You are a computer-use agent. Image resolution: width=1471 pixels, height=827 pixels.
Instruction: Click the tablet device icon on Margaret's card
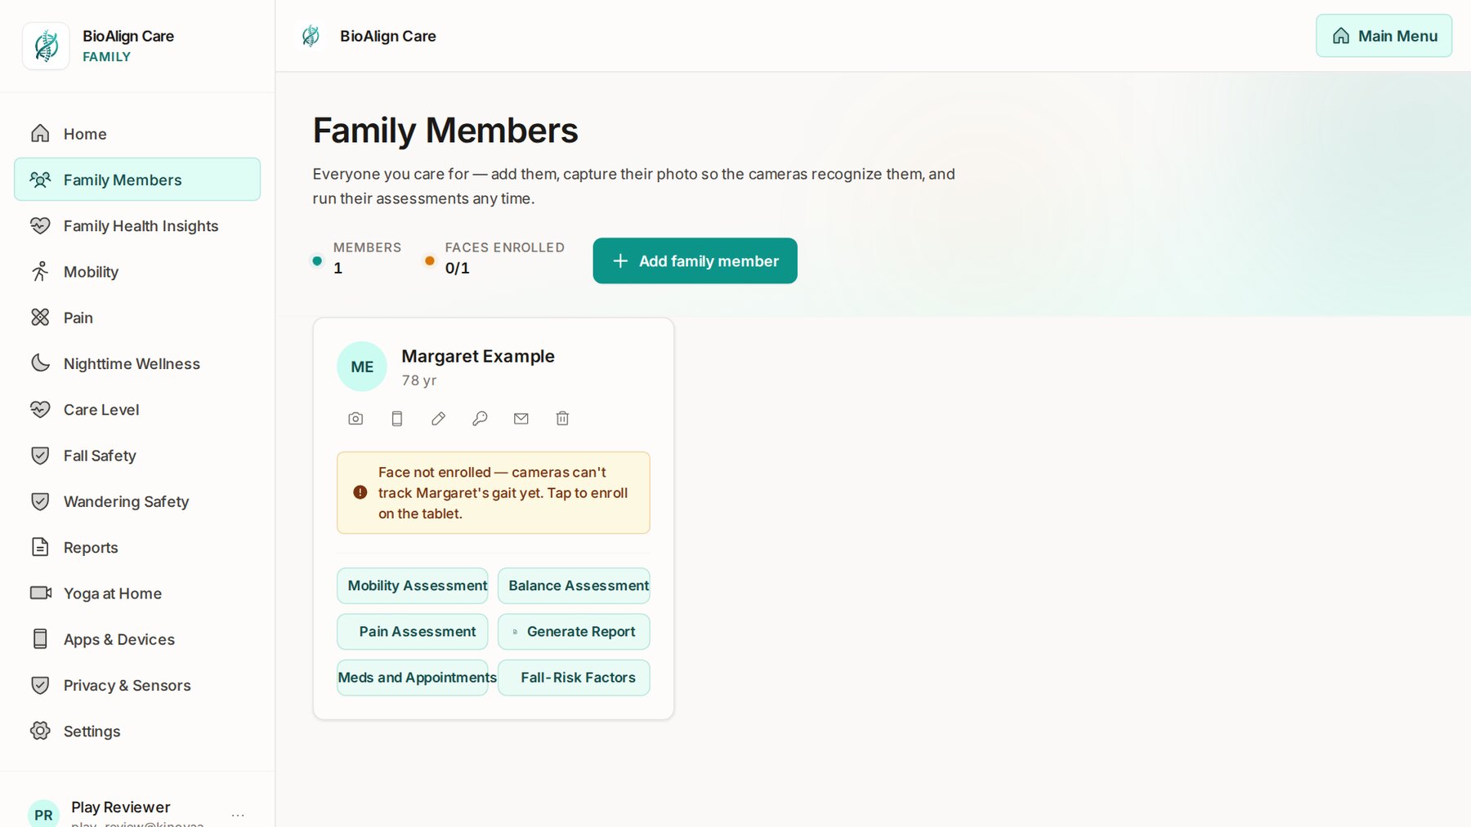397,419
